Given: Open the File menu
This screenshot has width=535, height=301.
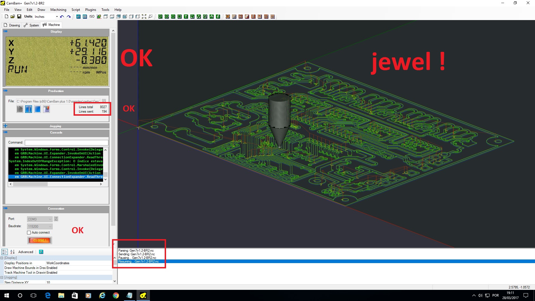Looking at the screenshot, I should [x=7, y=9].
